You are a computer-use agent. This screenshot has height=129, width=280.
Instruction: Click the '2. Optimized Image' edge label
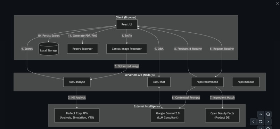point(127,66)
